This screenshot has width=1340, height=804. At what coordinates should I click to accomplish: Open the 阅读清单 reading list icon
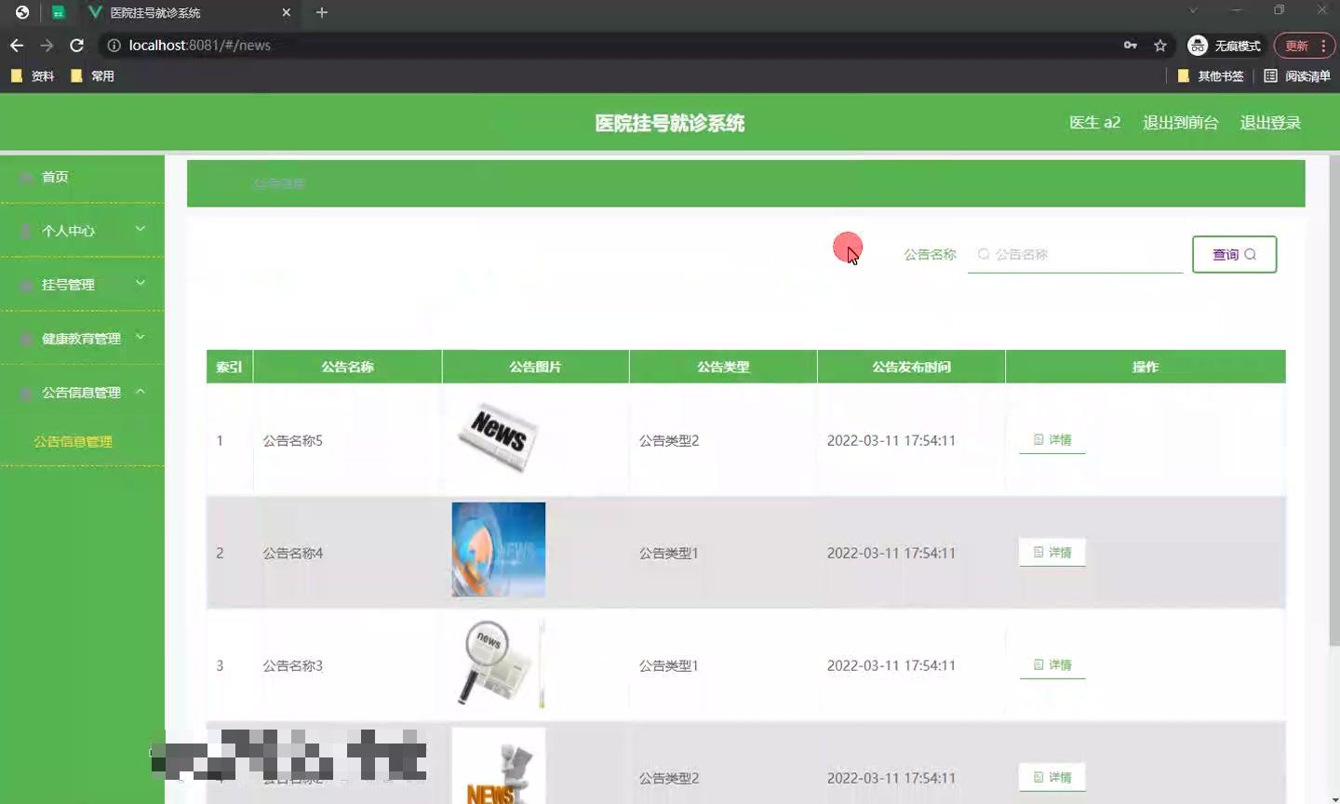coord(1270,75)
